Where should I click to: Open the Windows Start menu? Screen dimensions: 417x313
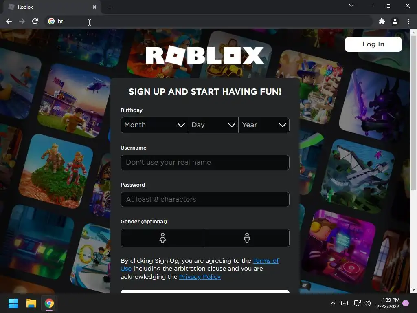(13, 303)
